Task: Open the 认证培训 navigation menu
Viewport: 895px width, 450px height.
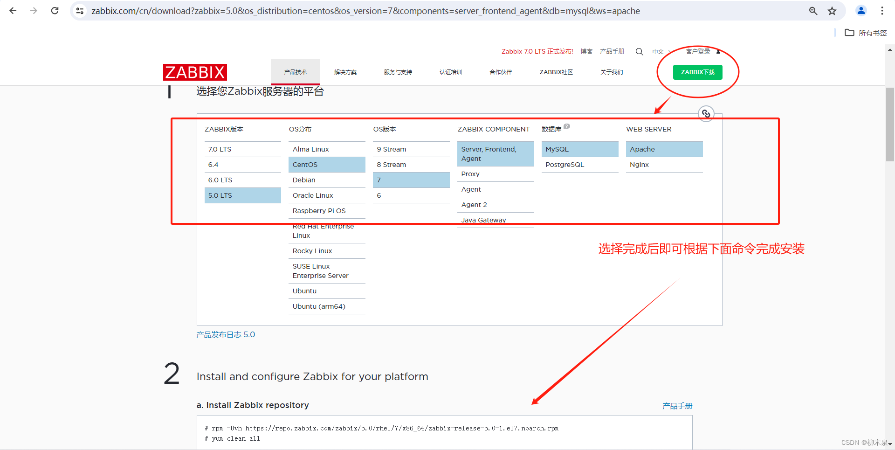Action: click(x=451, y=72)
